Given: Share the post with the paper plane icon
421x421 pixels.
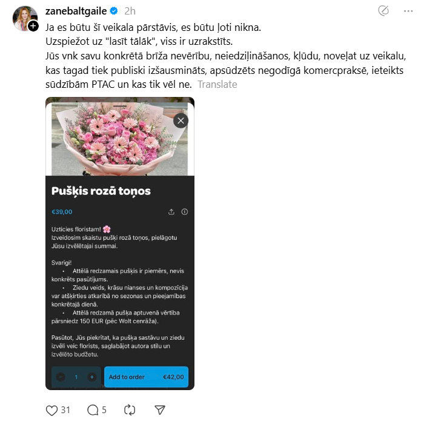Looking at the screenshot, I should click(x=160, y=409).
